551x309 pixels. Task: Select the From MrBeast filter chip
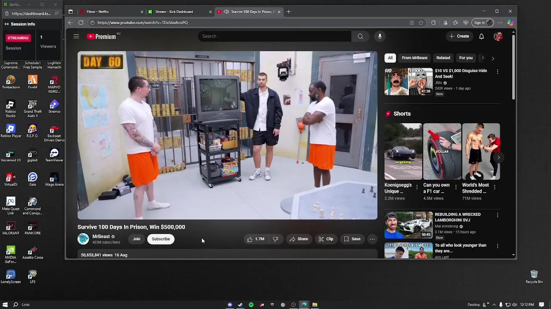click(415, 58)
